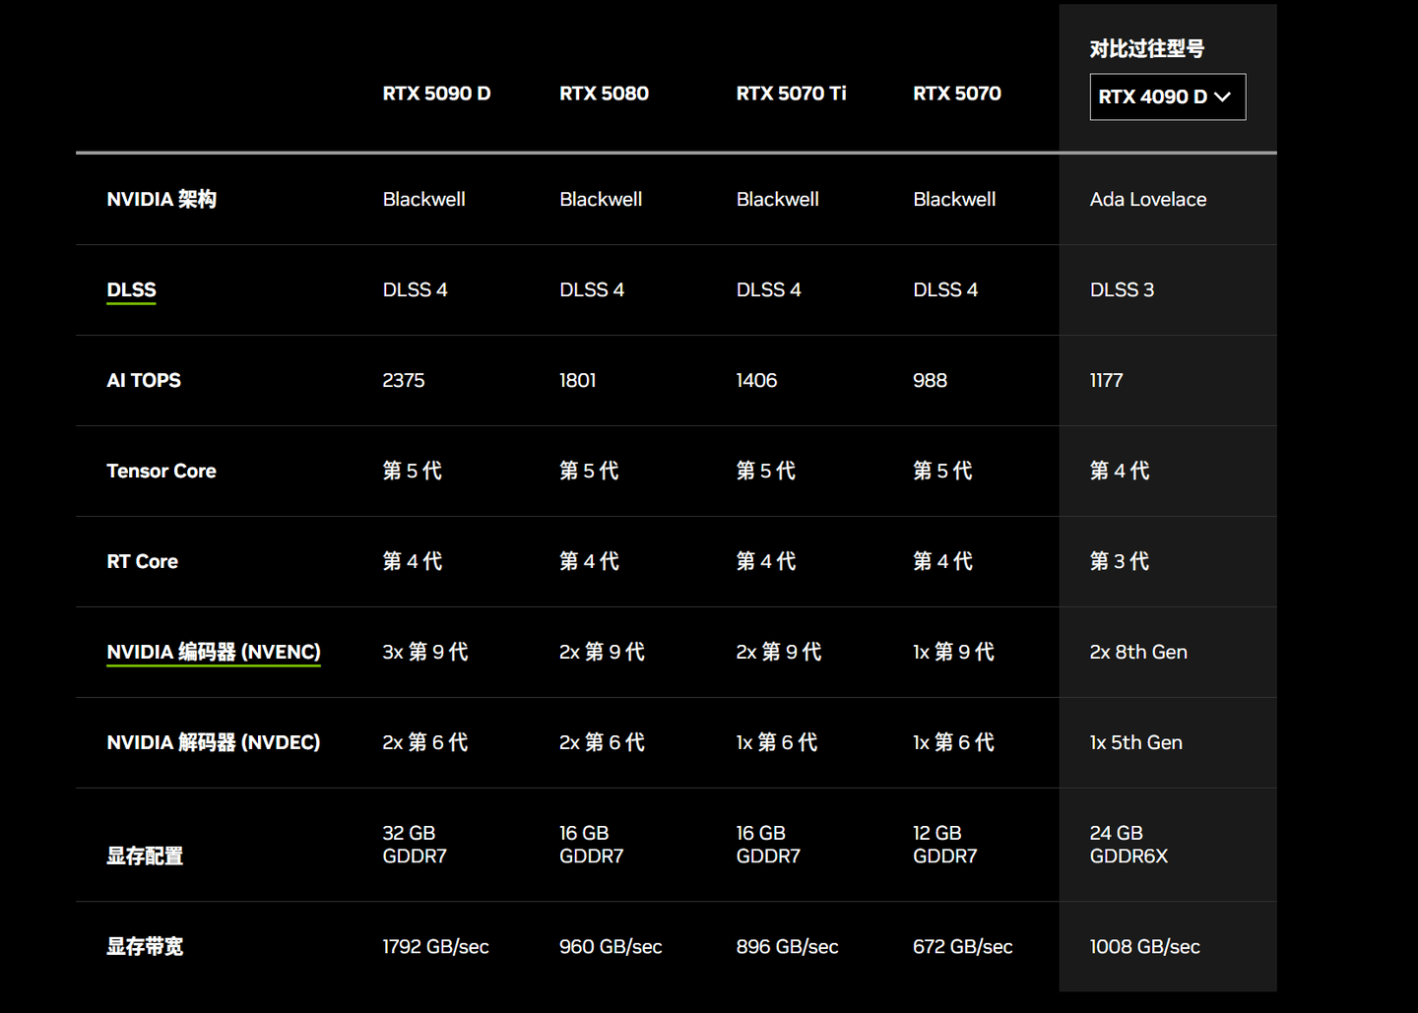Viewport: 1418px width, 1013px height.
Task: Click the 24 GB GDDR6X memory cell
Action: (1128, 845)
